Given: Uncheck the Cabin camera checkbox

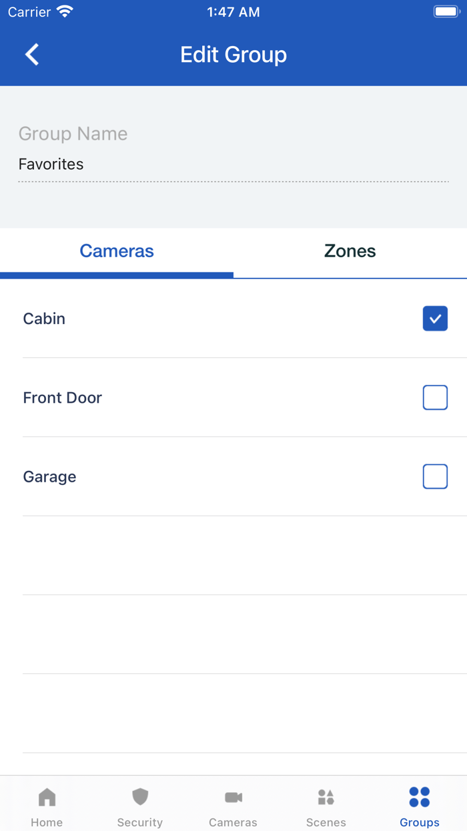Looking at the screenshot, I should click(x=435, y=319).
